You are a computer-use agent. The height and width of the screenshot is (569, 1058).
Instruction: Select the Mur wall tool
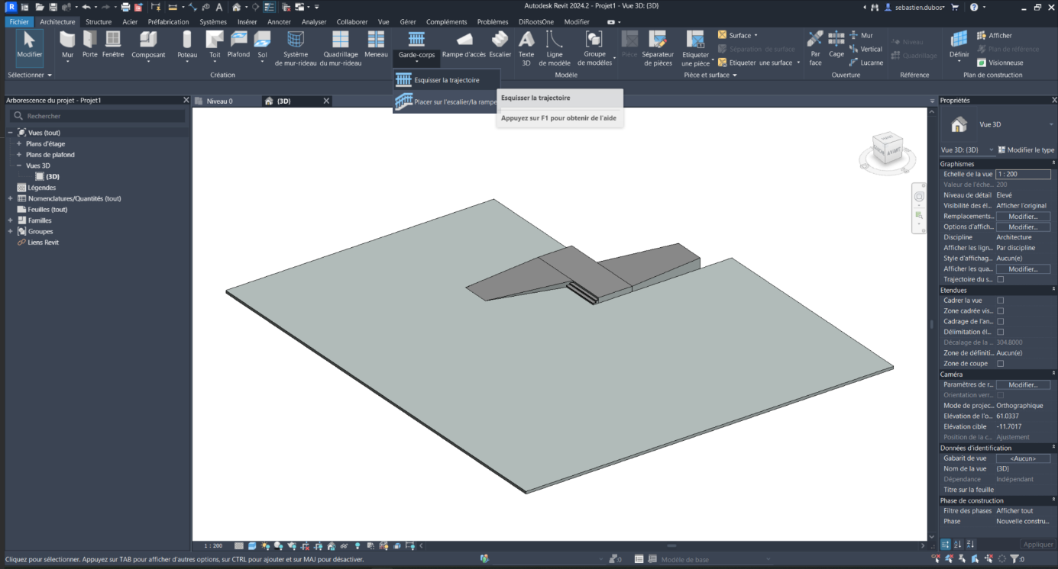[67, 44]
